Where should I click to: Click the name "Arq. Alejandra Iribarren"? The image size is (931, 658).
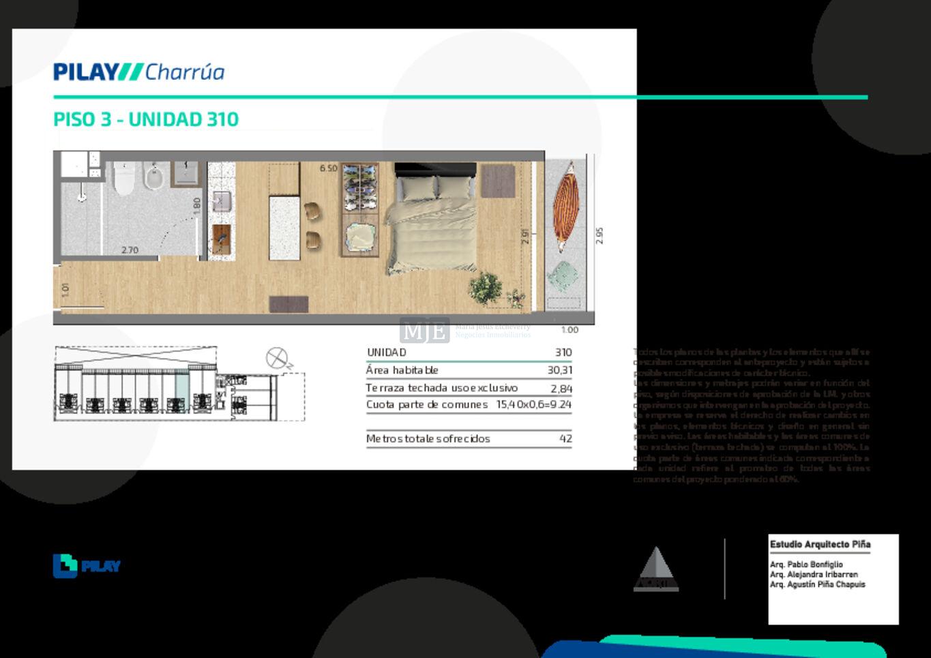(814, 574)
